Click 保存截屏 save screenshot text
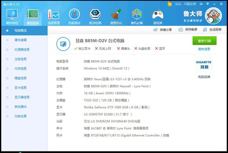This screenshot has width=228, height=153. point(191,29)
